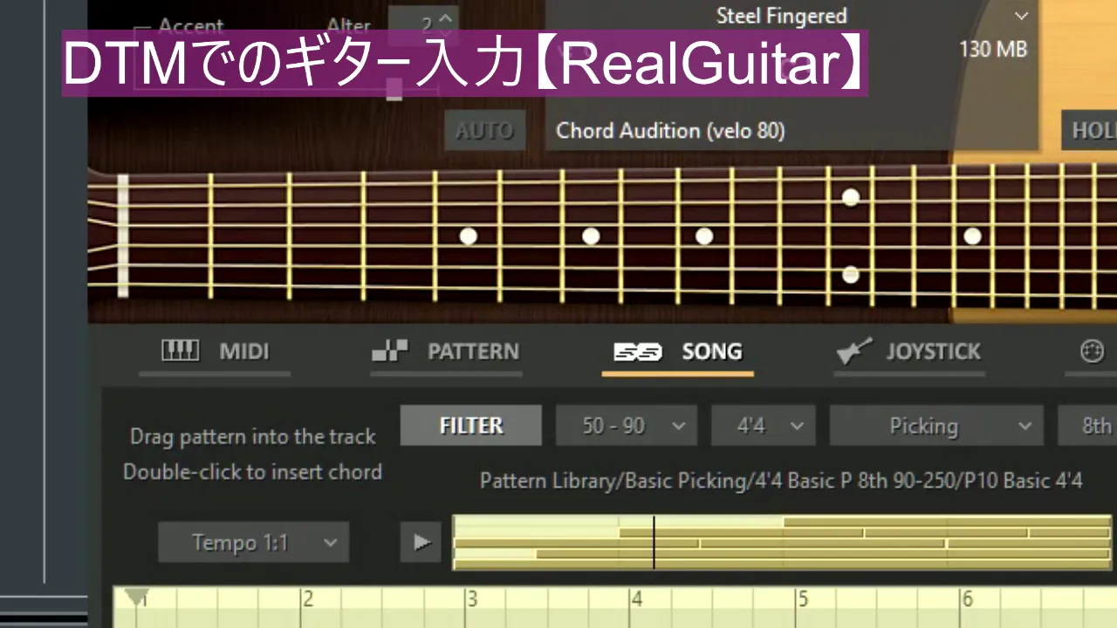Click measure 2 on the song ruler
1117x628 pixels.
[x=307, y=599]
